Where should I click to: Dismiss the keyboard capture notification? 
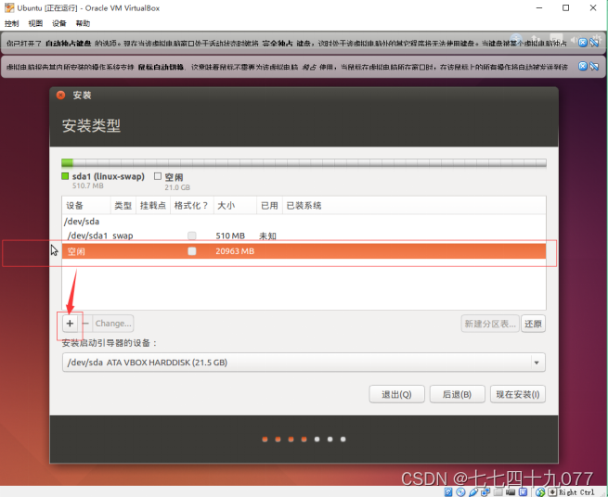click(582, 43)
